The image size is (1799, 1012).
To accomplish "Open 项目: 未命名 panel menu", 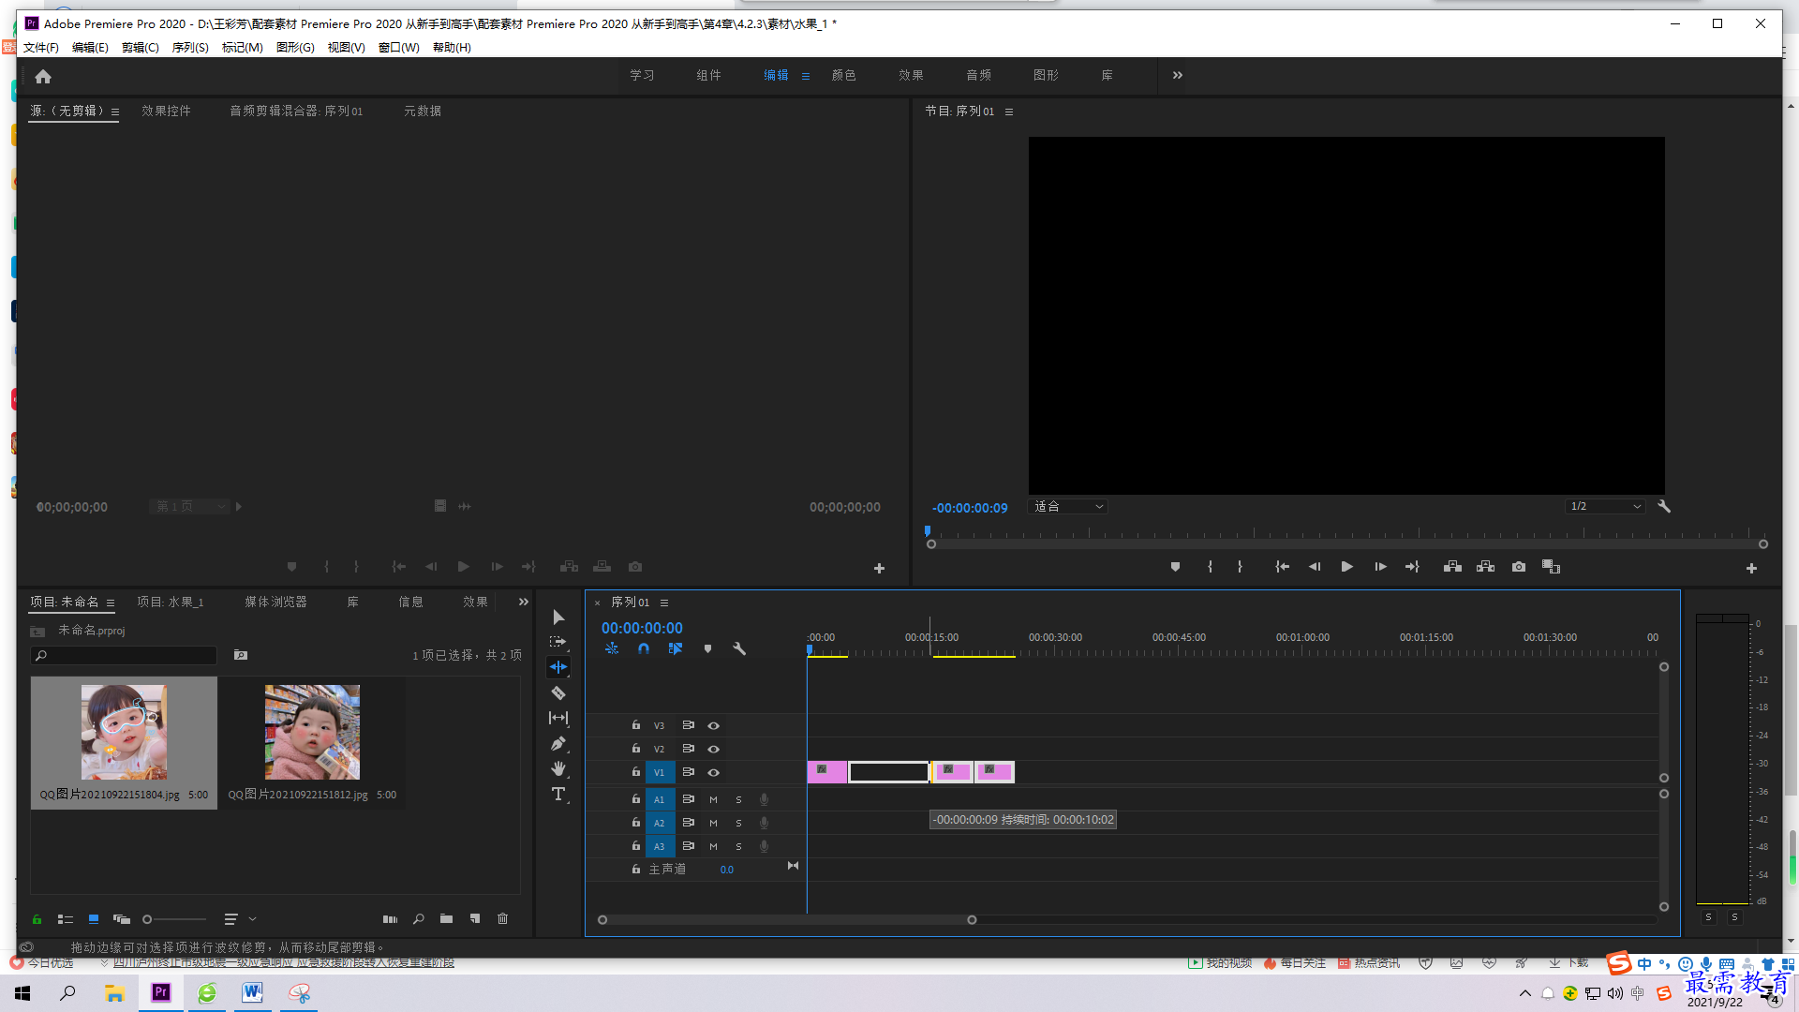I will click(111, 603).
